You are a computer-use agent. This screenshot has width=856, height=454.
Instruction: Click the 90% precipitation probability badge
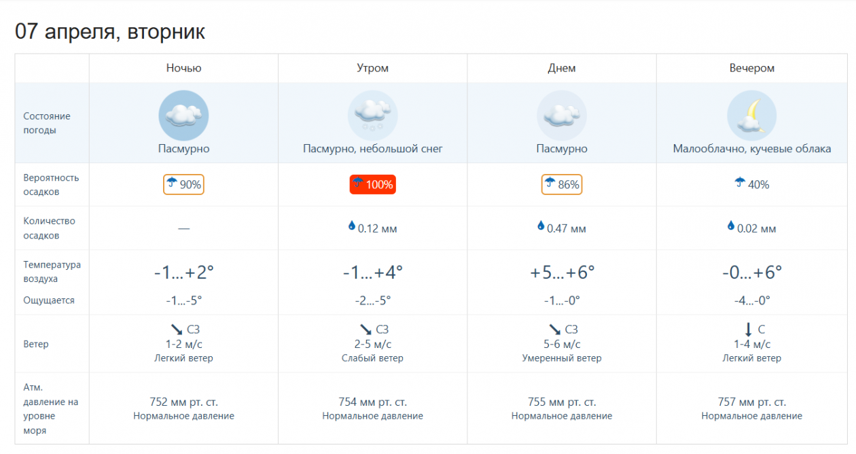[183, 185]
